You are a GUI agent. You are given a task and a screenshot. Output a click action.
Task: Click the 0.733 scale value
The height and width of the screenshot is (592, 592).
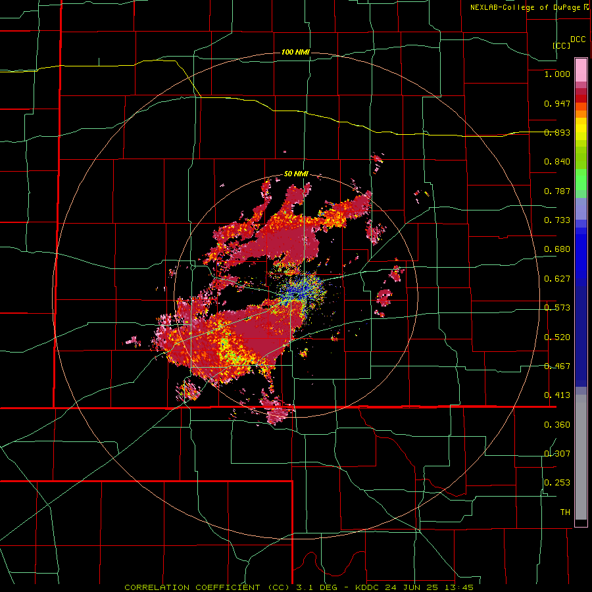click(557, 220)
